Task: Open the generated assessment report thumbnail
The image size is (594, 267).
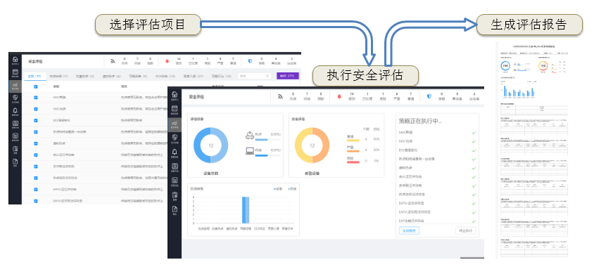Action: (x=533, y=150)
